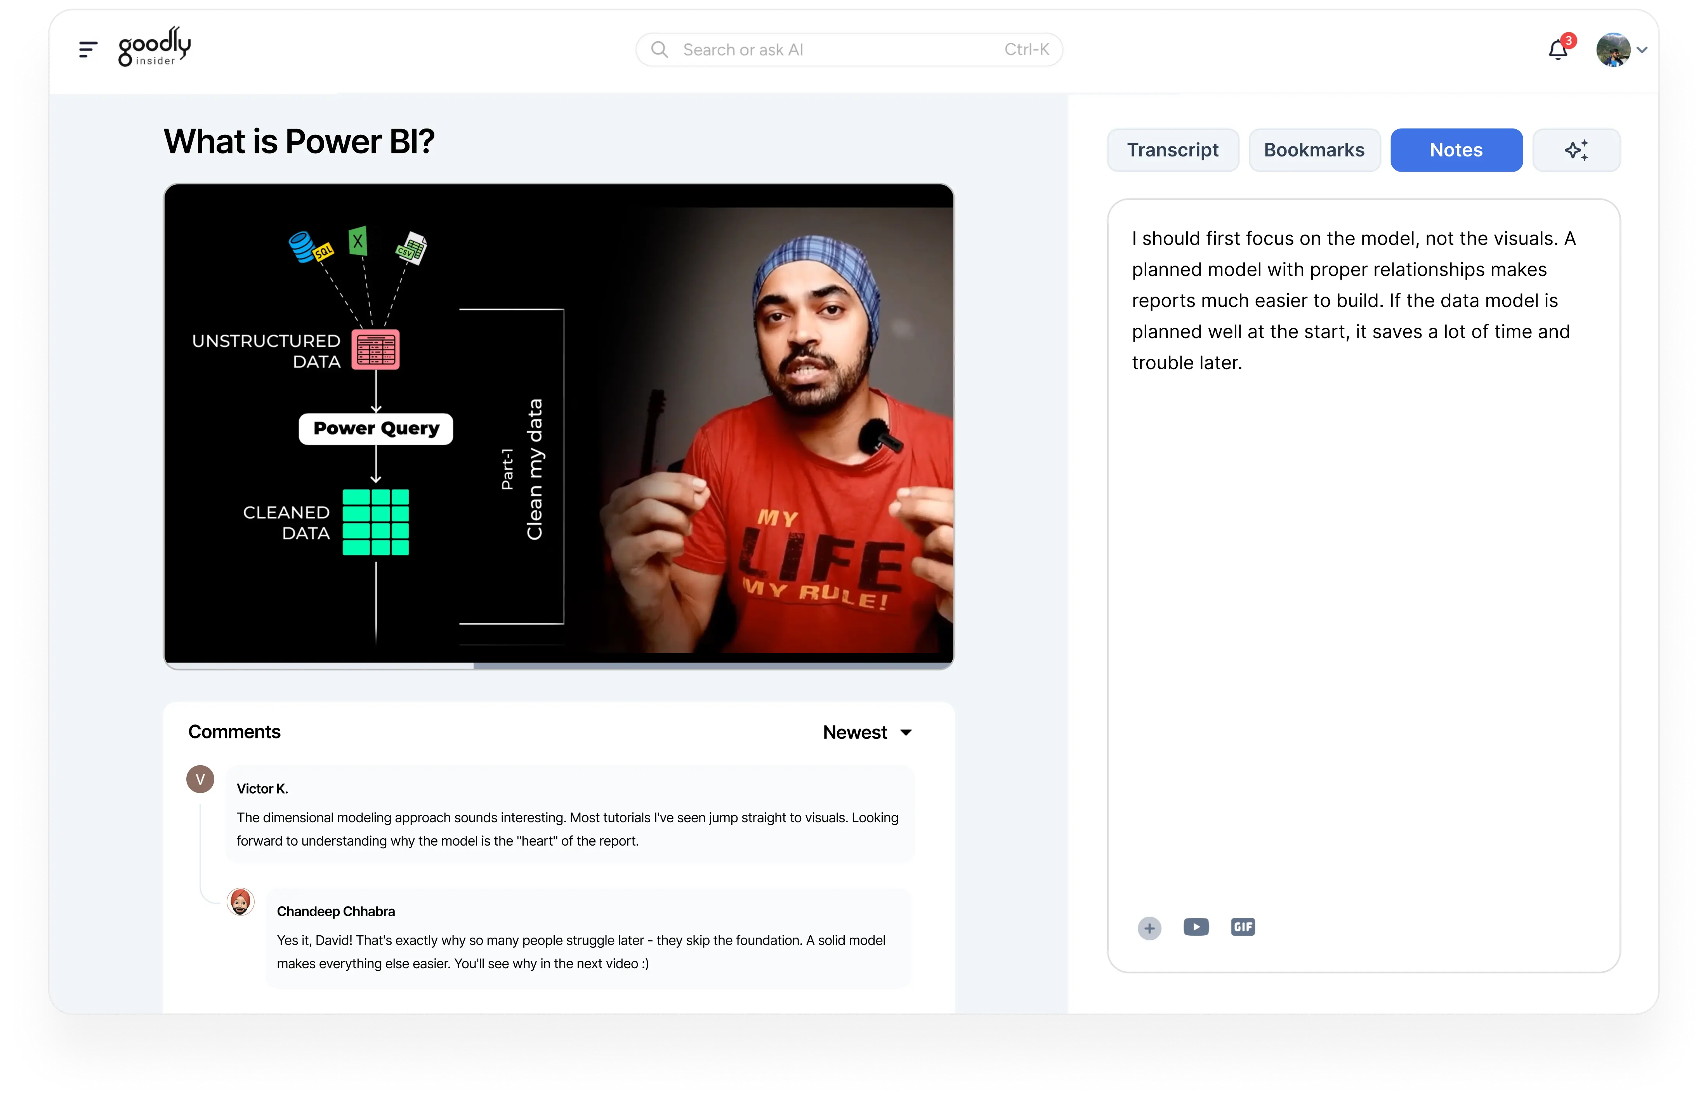Insert a GIF into the note
This screenshot has height=1103, width=1708.
pyautogui.click(x=1243, y=927)
